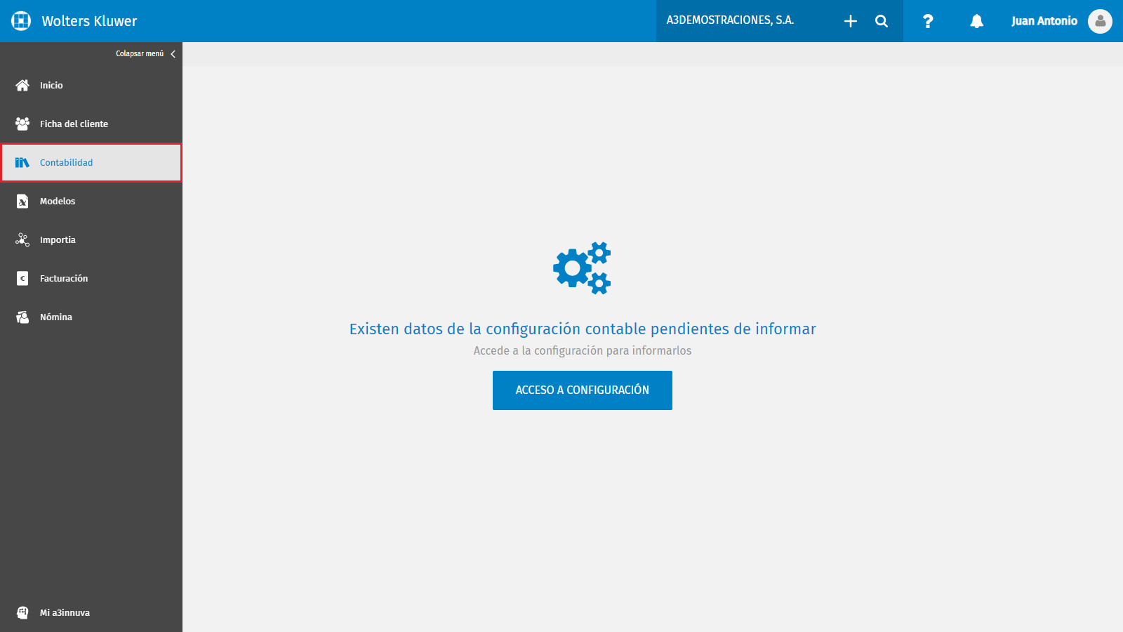The image size is (1123, 632).
Task: Click the ACCESO A CONFIGURACIÓN button
Action: (x=583, y=390)
